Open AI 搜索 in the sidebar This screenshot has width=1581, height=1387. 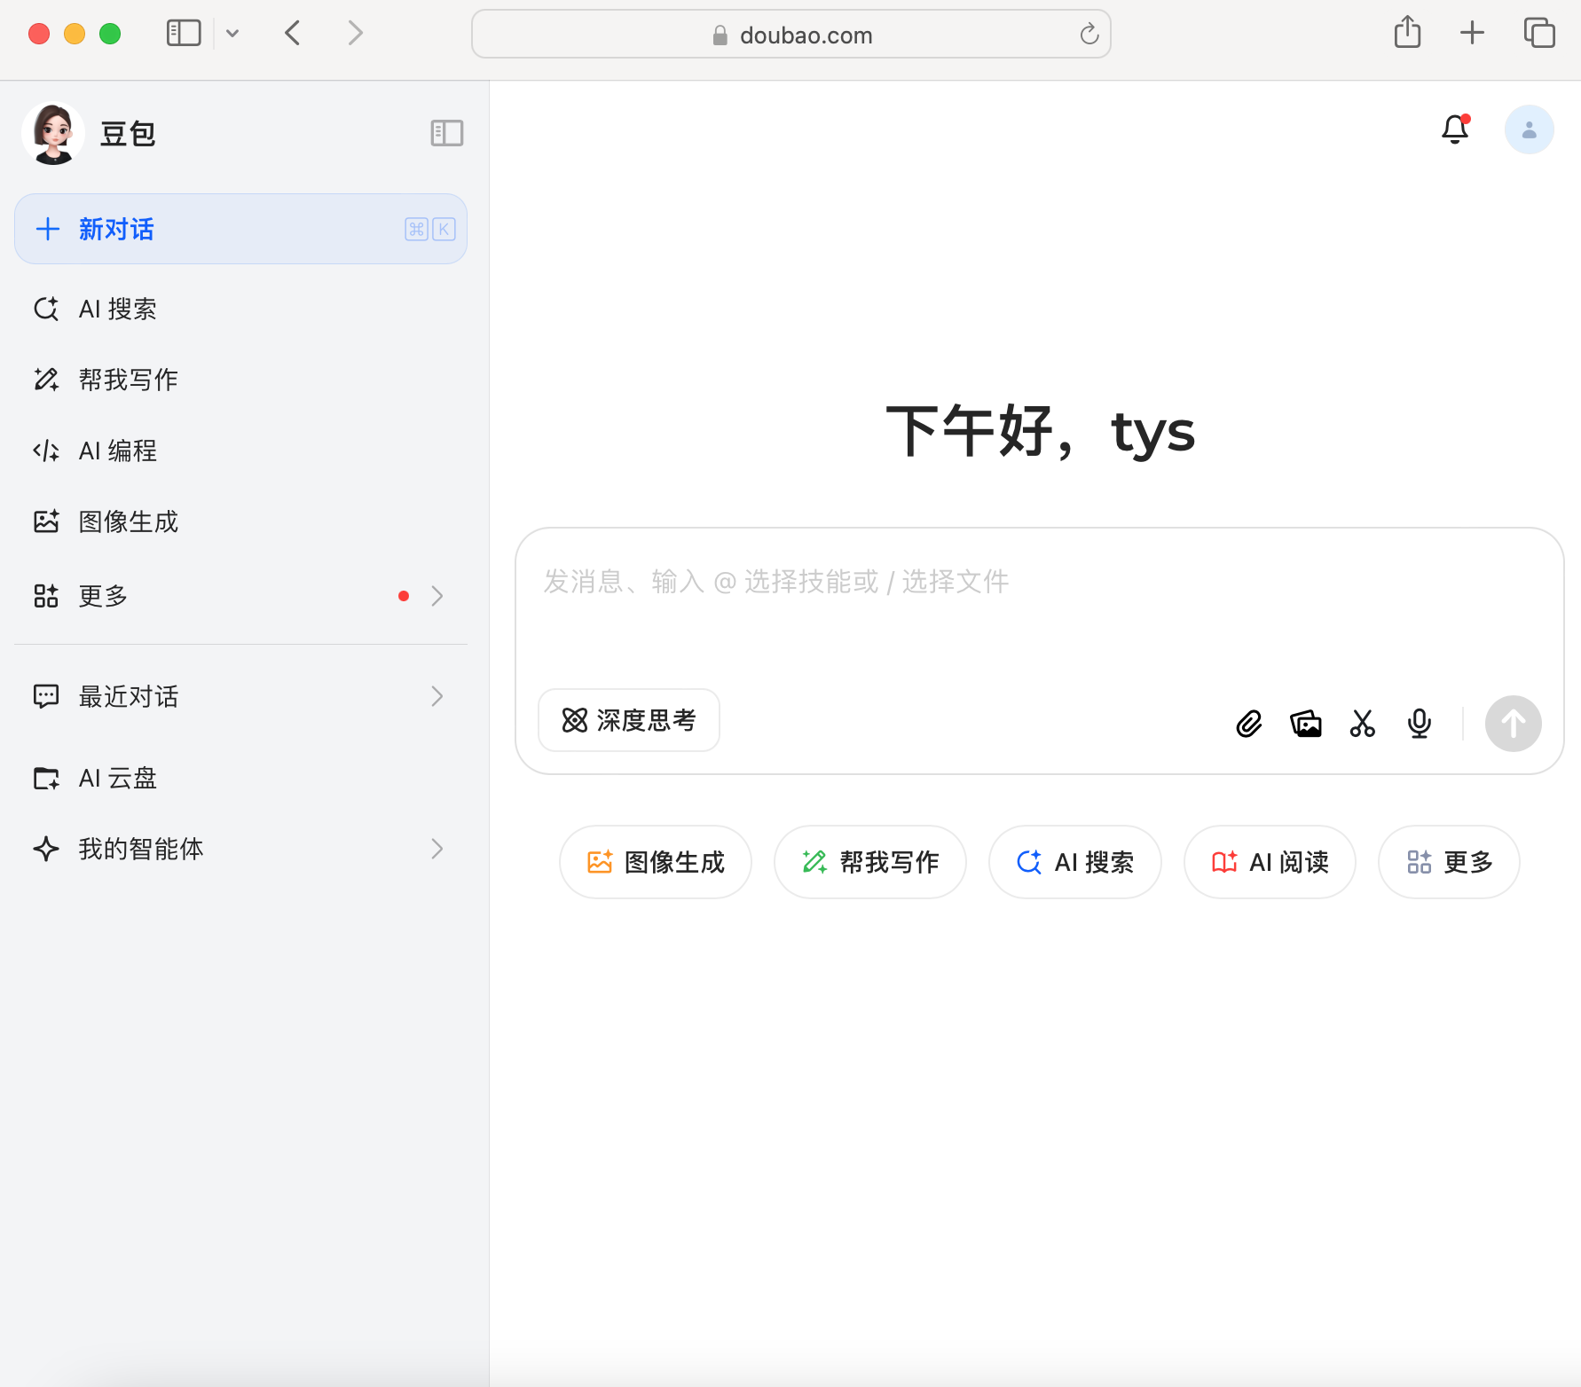[x=240, y=309]
